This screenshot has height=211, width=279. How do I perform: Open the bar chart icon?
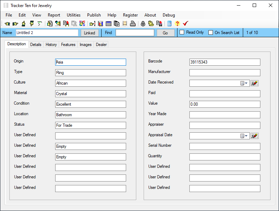tap(100, 24)
